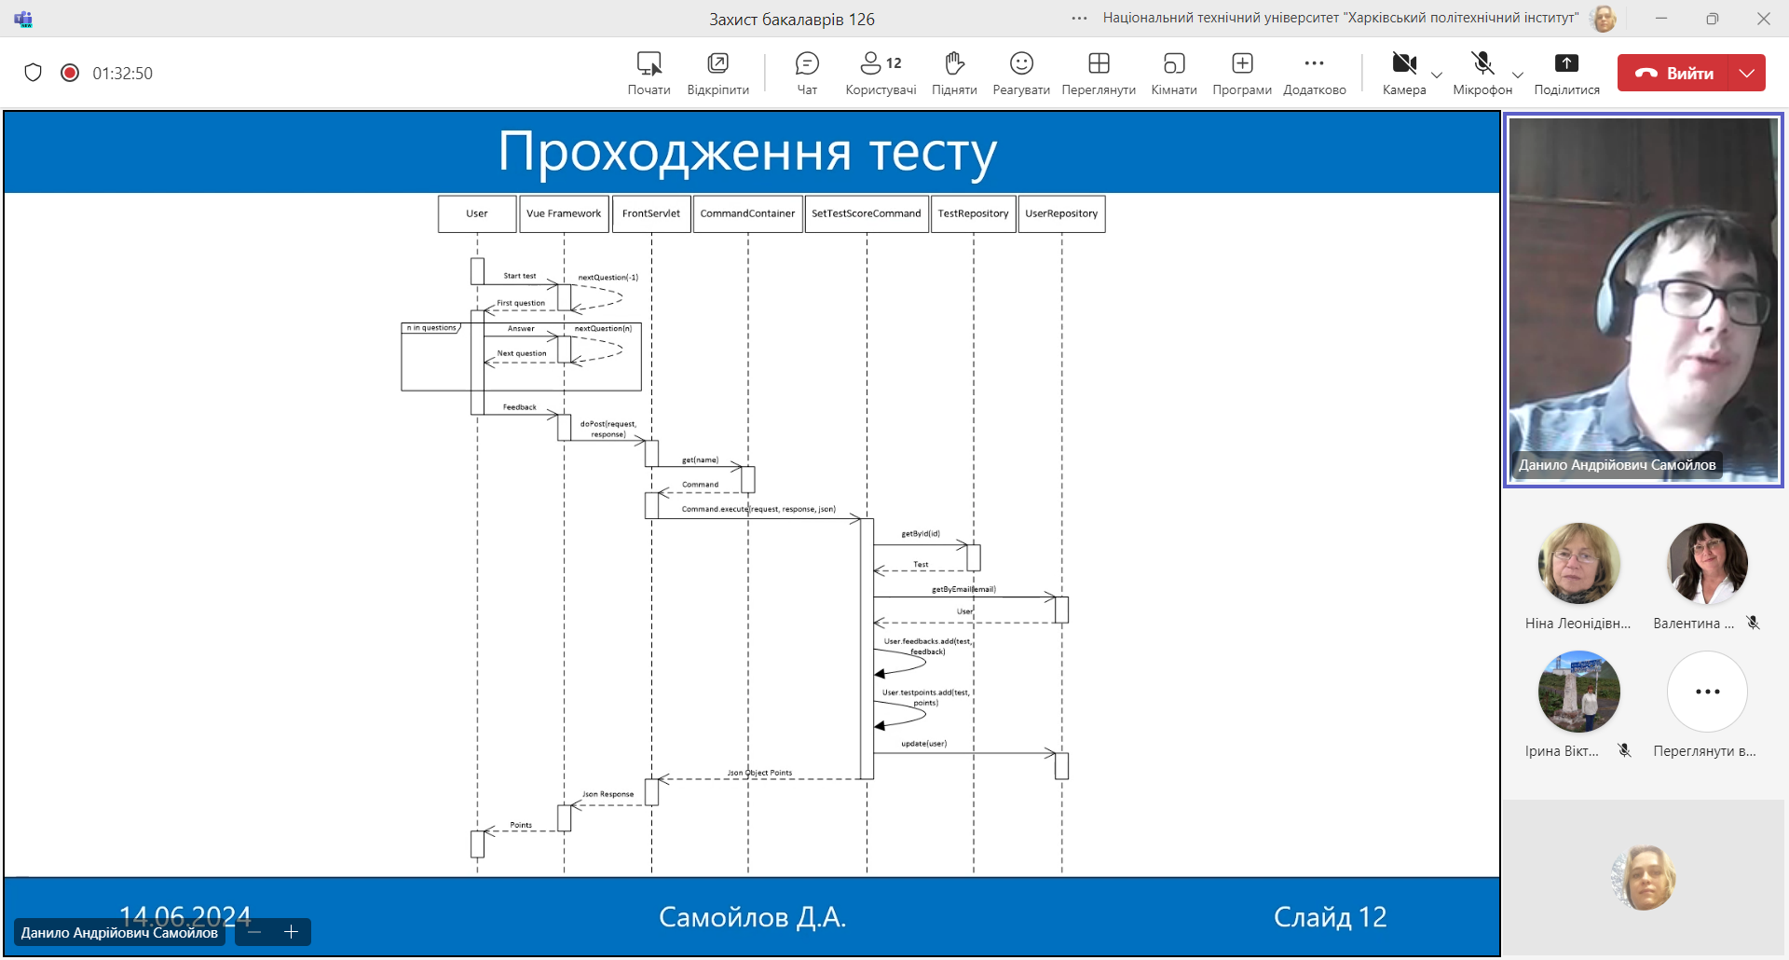
Task: Open Кімнати breakout rooms
Action: 1173,73
